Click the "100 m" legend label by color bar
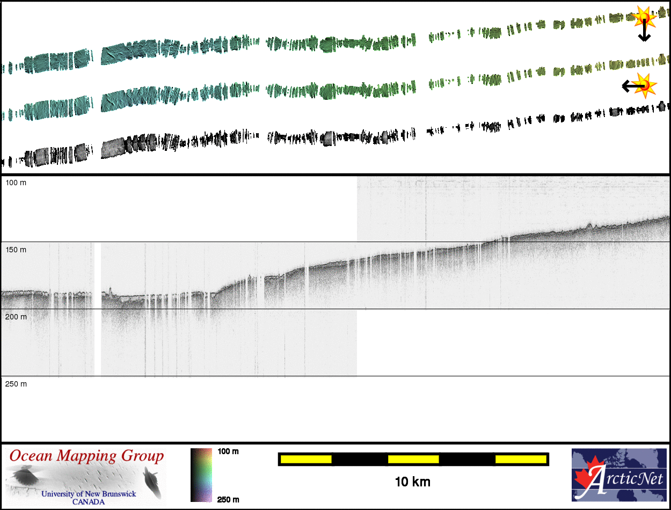The width and height of the screenshot is (671, 510). [228, 451]
